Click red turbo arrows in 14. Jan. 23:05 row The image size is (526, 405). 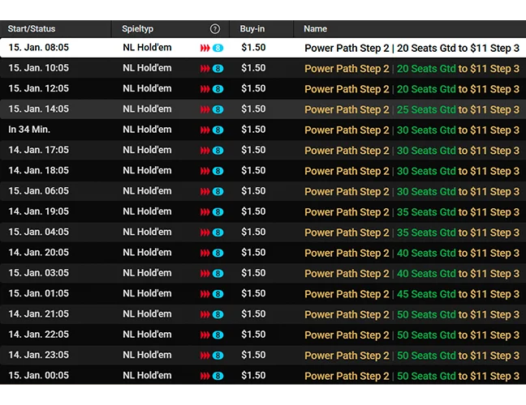pyautogui.click(x=205, y=356)
